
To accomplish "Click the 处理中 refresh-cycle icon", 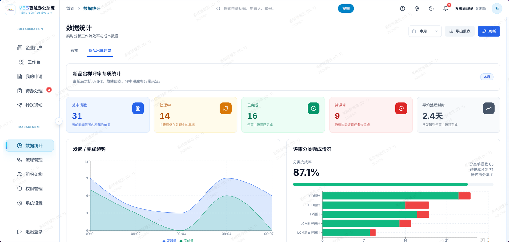I will 226,108.
